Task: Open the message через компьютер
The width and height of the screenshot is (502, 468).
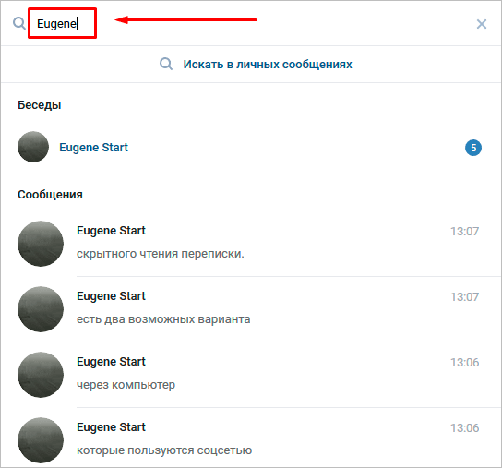Action: click(251, 375)
